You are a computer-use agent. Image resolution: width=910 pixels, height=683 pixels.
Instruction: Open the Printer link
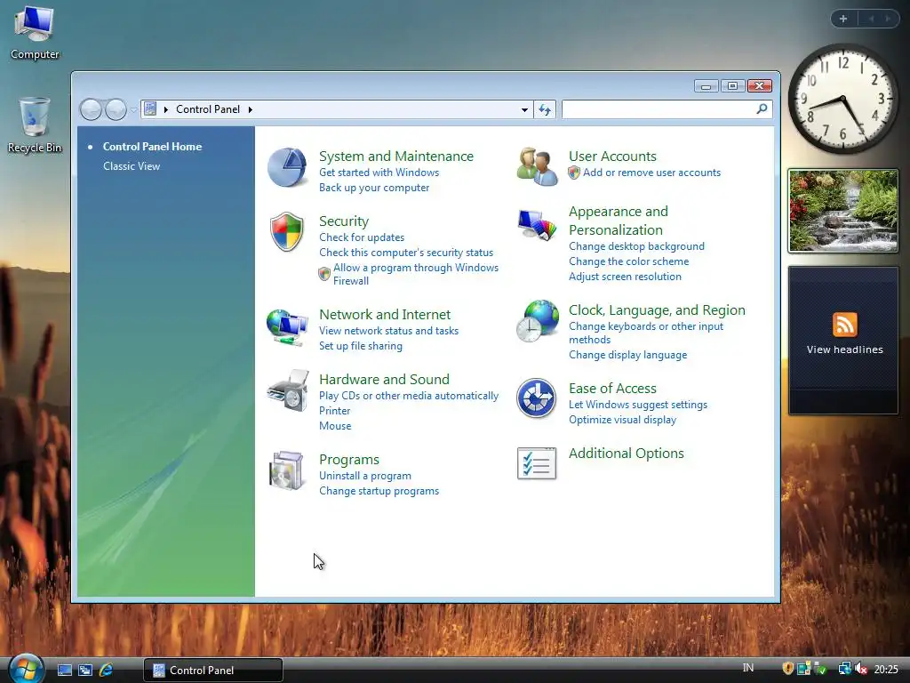coord(334,411)
